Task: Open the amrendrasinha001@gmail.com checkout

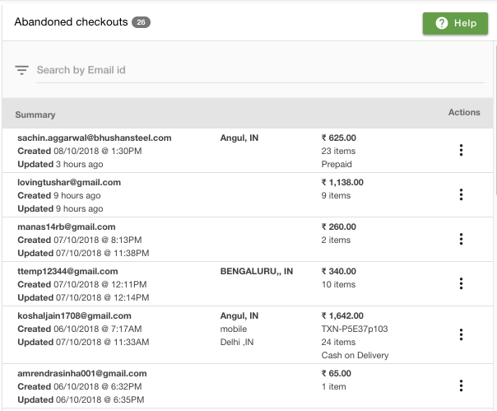Action: pyautogui.click(x=248, y=386)
